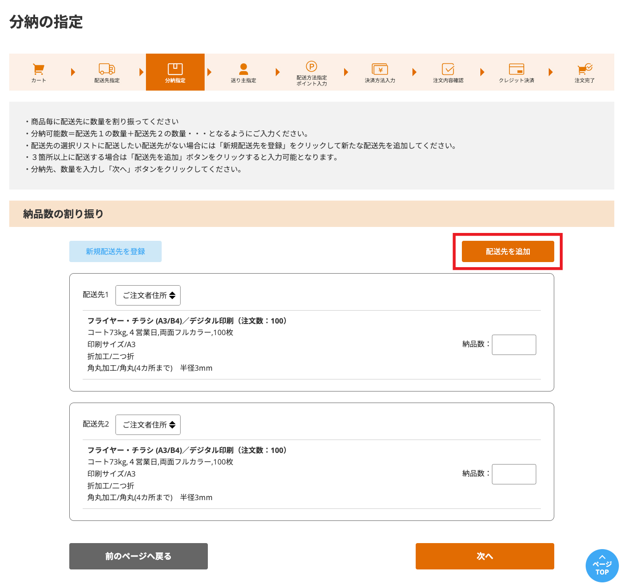Open the 配送先2 address dropdown
Screen dimensions: 624x587
pyautogui.click(x=148, y=425)
